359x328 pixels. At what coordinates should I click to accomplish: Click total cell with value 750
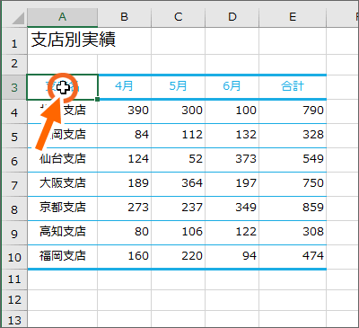pyautogui.click(x=293, y=184)
